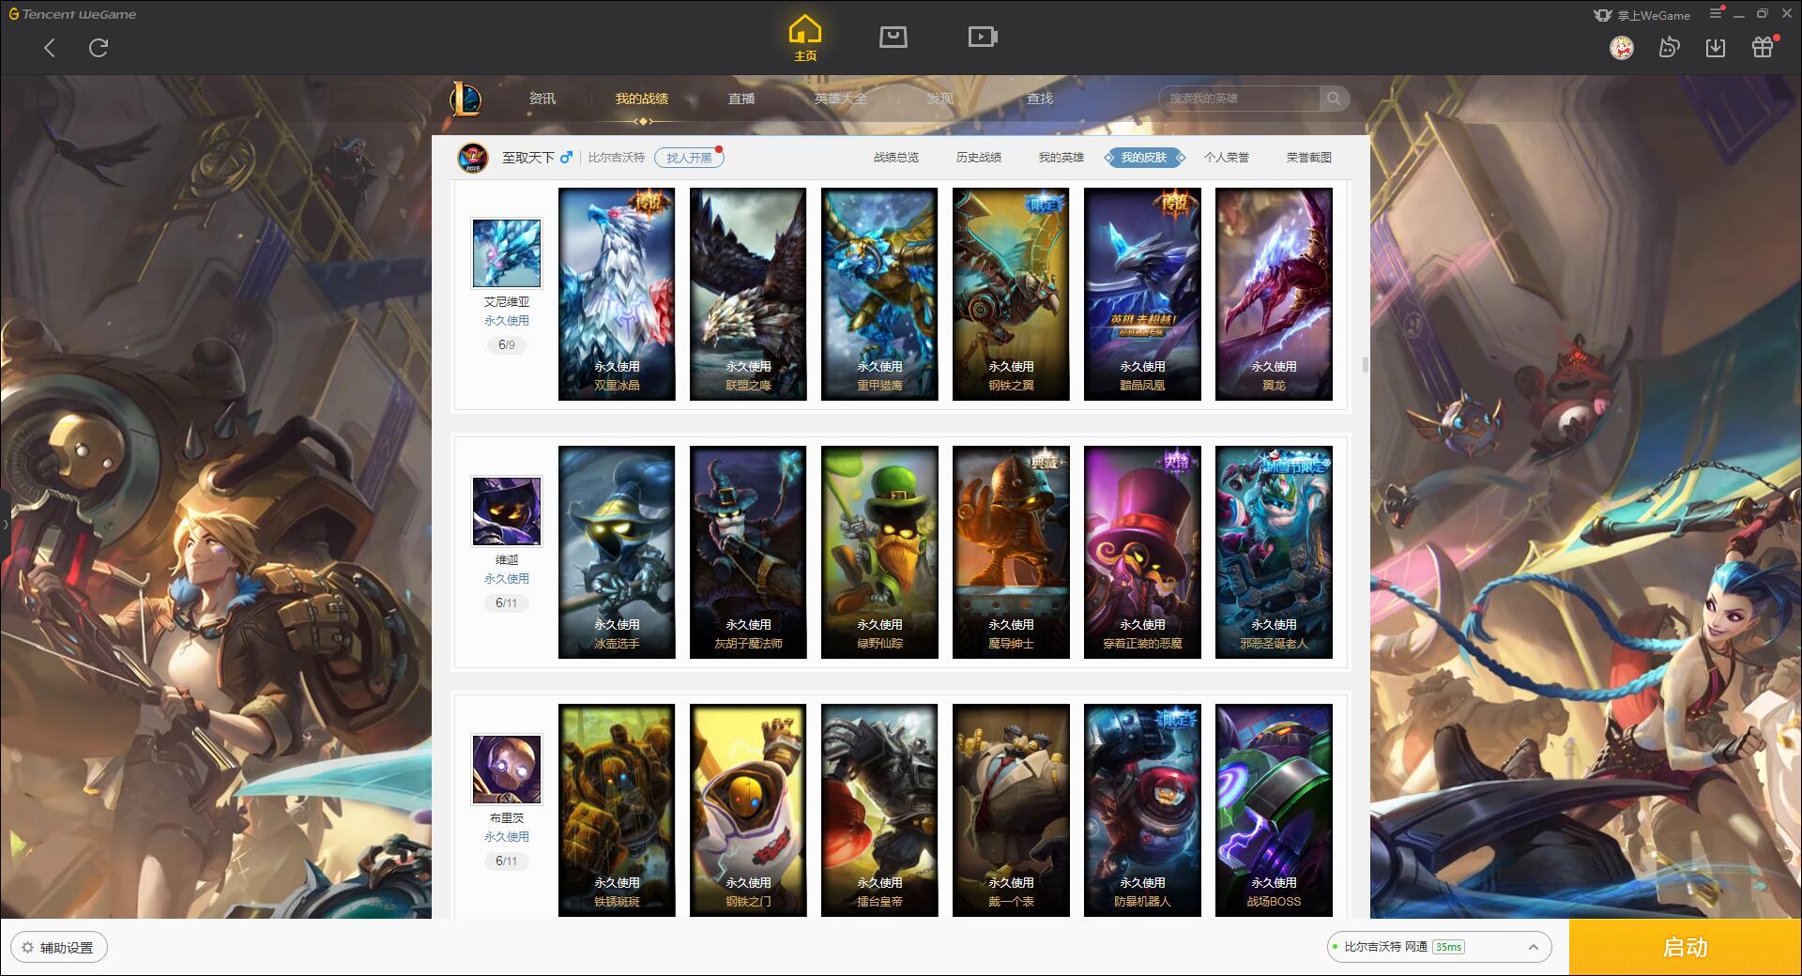
Task: Open the 灰胡子魔法师 skin card
Action: point(748,552)
